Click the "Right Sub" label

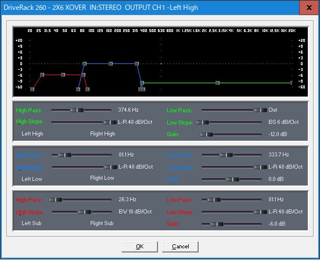102,223
